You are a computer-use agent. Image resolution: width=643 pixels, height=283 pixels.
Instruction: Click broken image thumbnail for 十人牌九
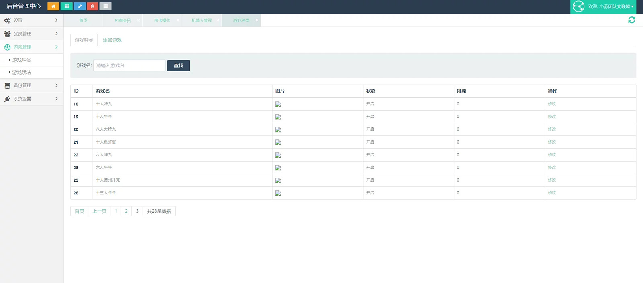pos(278,104)
